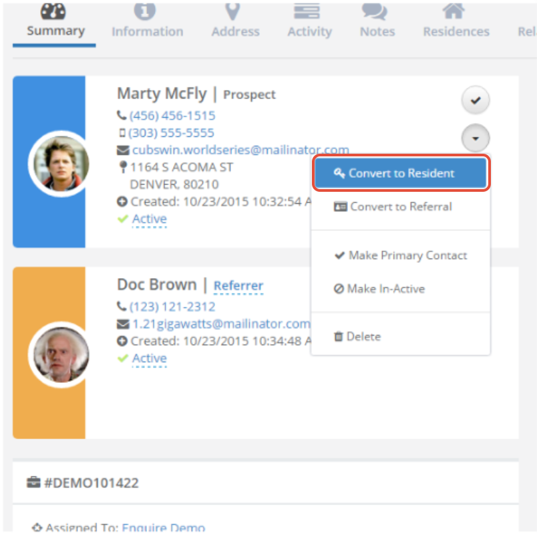Screen dimensions: 537x542
Task: Click the Marty McFly name heading
Action: [162, 94]
